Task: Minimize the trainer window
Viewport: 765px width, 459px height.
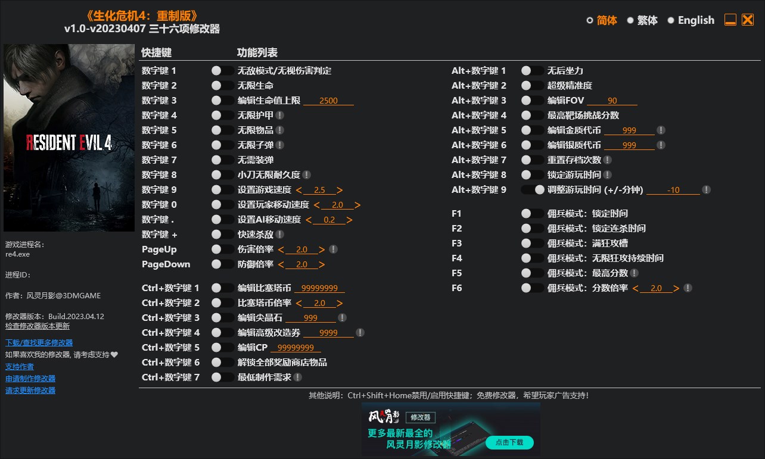Action: pos(730,20)
